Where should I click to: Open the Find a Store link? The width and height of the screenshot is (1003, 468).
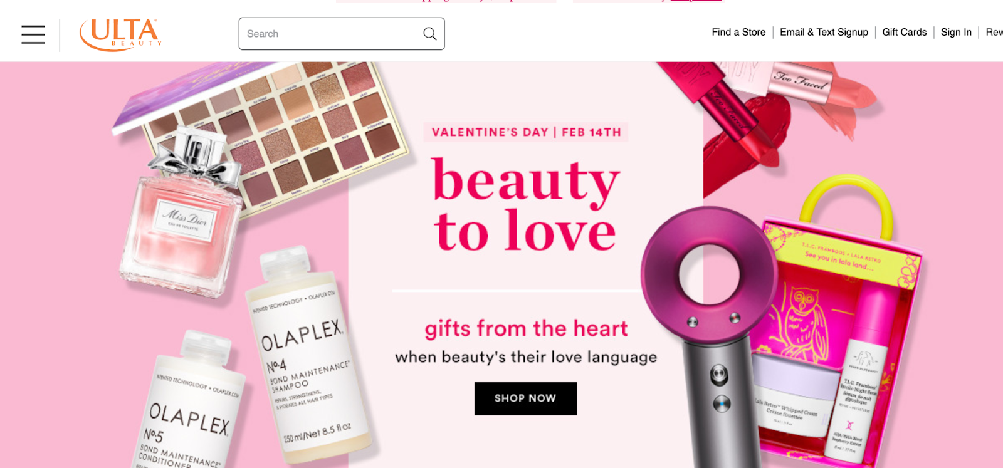tap(738, 32)
